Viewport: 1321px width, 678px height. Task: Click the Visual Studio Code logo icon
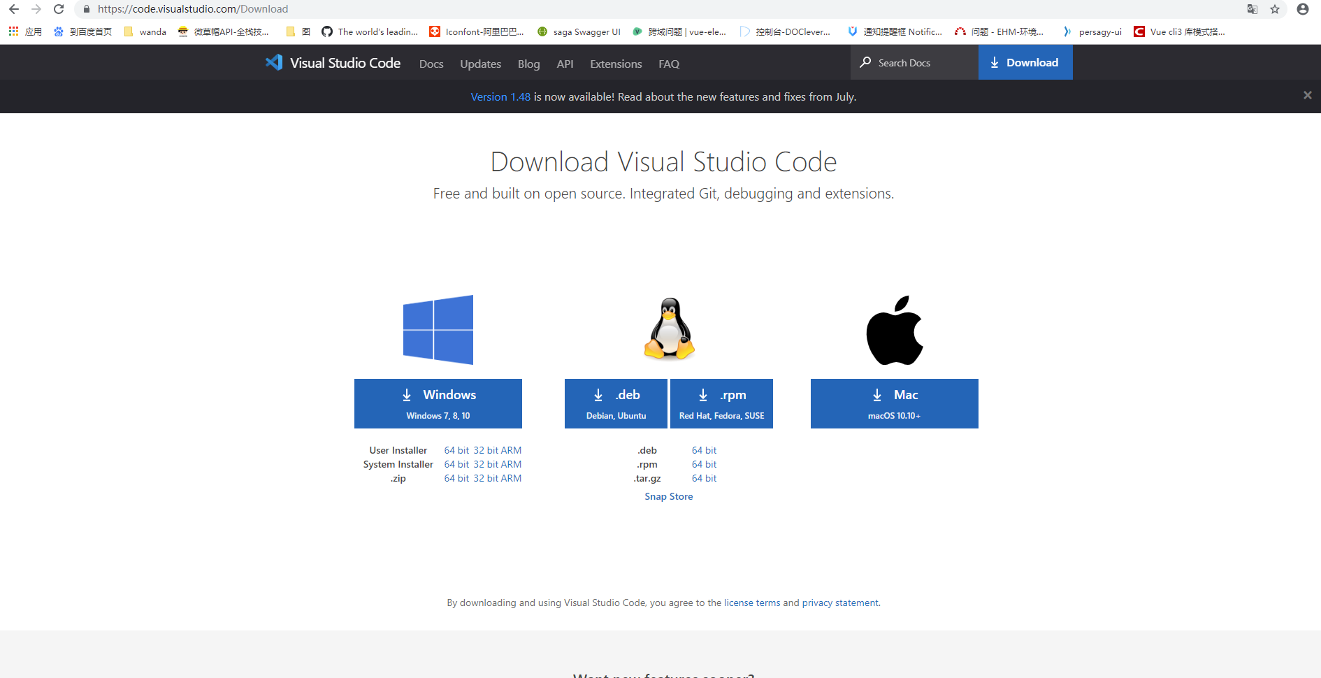(x=274, y=62)
